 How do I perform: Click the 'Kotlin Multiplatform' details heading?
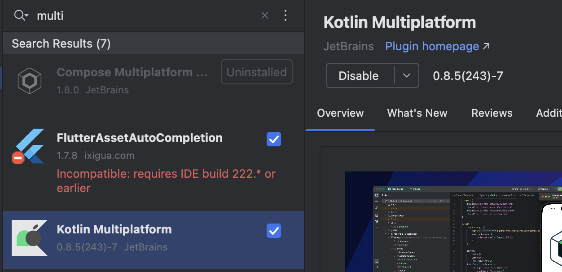click(400, 22)
